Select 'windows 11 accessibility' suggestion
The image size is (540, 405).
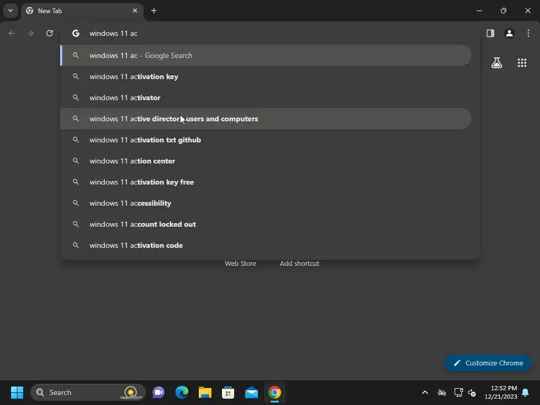266,203
